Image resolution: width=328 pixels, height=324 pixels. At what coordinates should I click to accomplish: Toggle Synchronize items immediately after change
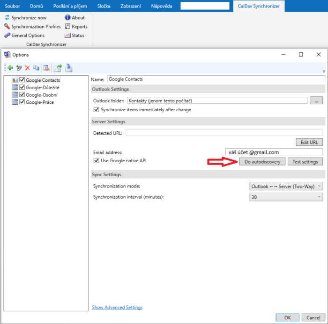(96, 109)
